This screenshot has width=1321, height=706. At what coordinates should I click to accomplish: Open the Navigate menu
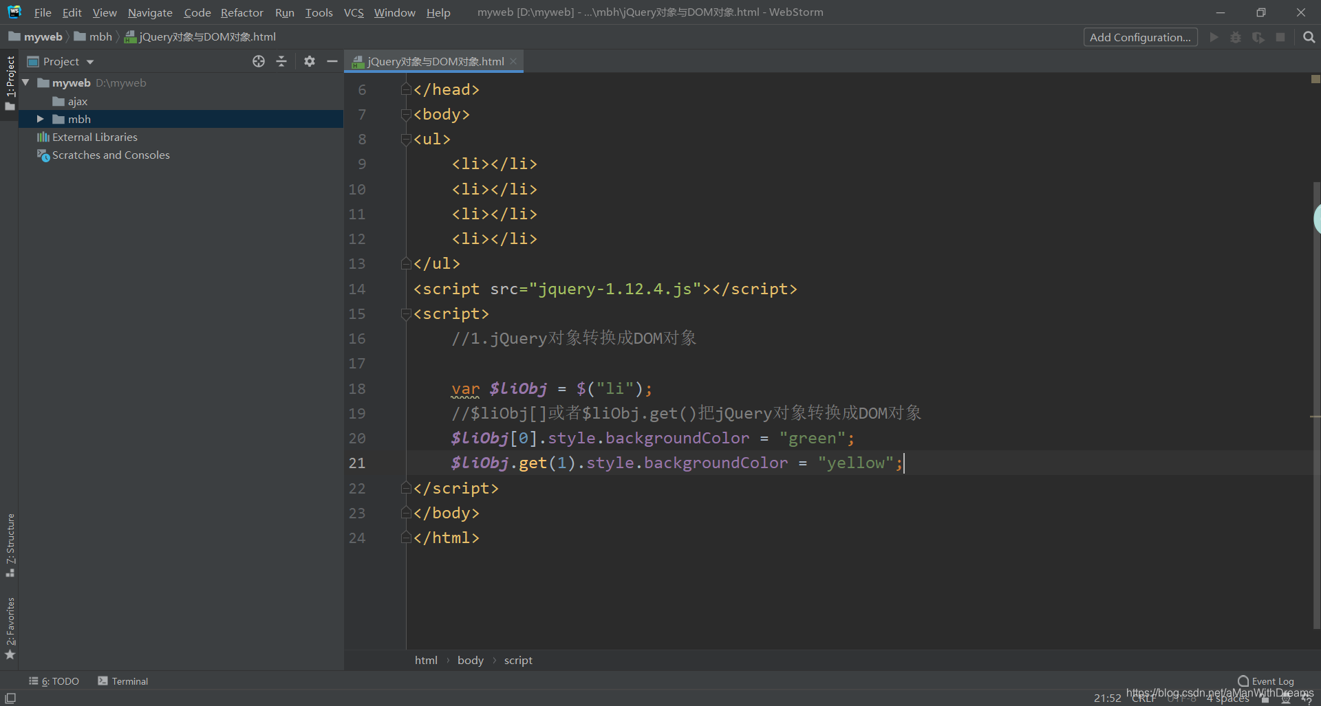(x=150, y=12)
